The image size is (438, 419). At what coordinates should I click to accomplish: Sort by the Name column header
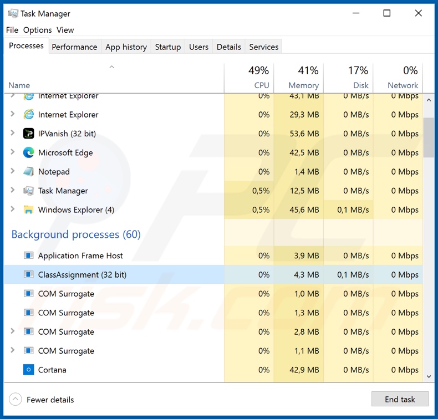[x=114, y=78]
